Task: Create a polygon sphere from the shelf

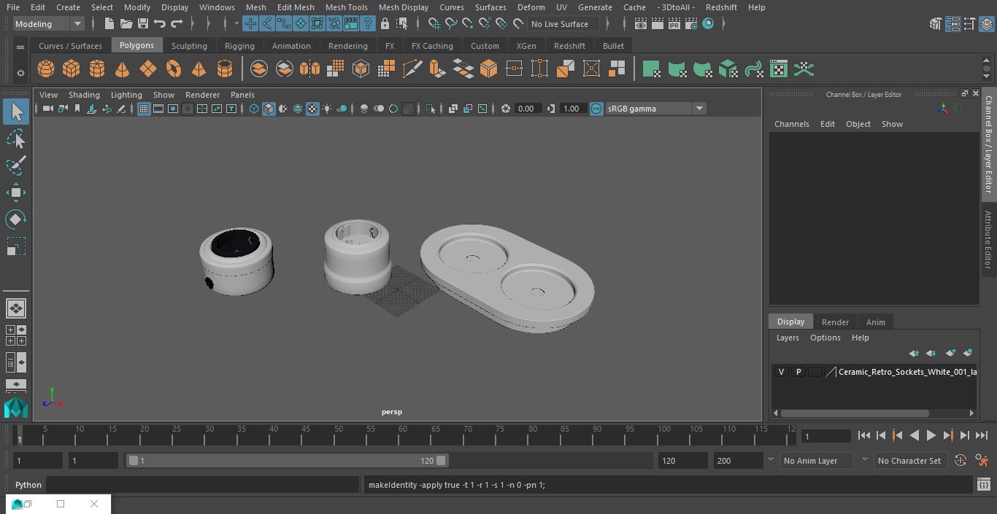Action: [46, 69]
